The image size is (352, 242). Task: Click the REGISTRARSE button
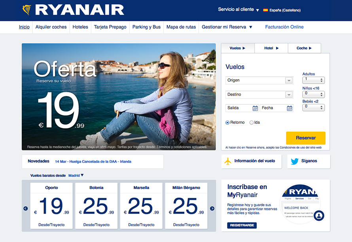pyautogui.click(x=242, y=225)
